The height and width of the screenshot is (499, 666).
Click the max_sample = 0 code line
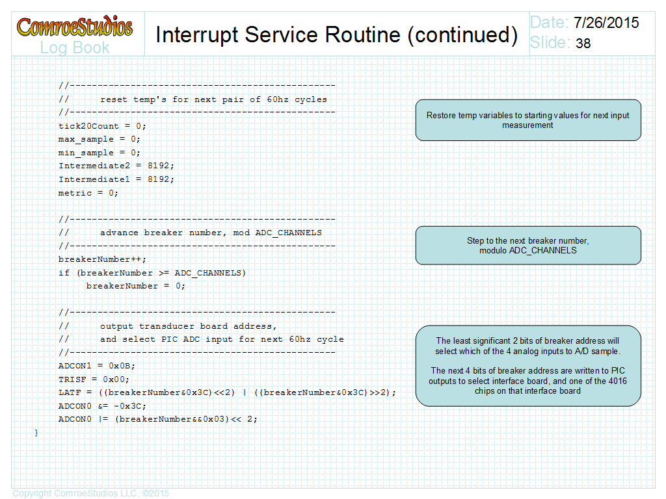point(99,139)
